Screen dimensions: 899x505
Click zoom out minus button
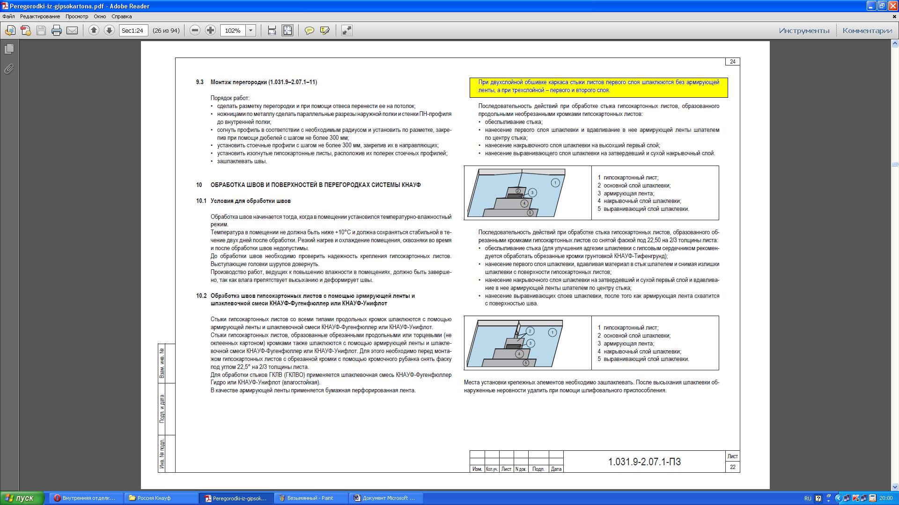[195, 30]
